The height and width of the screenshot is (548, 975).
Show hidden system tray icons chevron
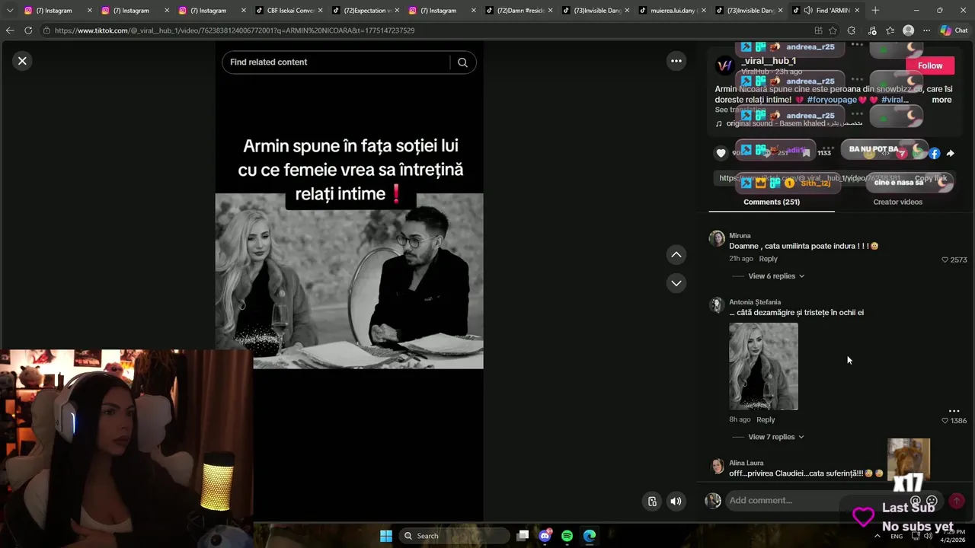pos(877,536)
